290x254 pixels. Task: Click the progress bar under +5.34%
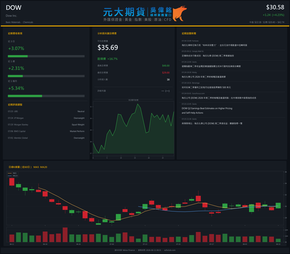coord(46,96)
